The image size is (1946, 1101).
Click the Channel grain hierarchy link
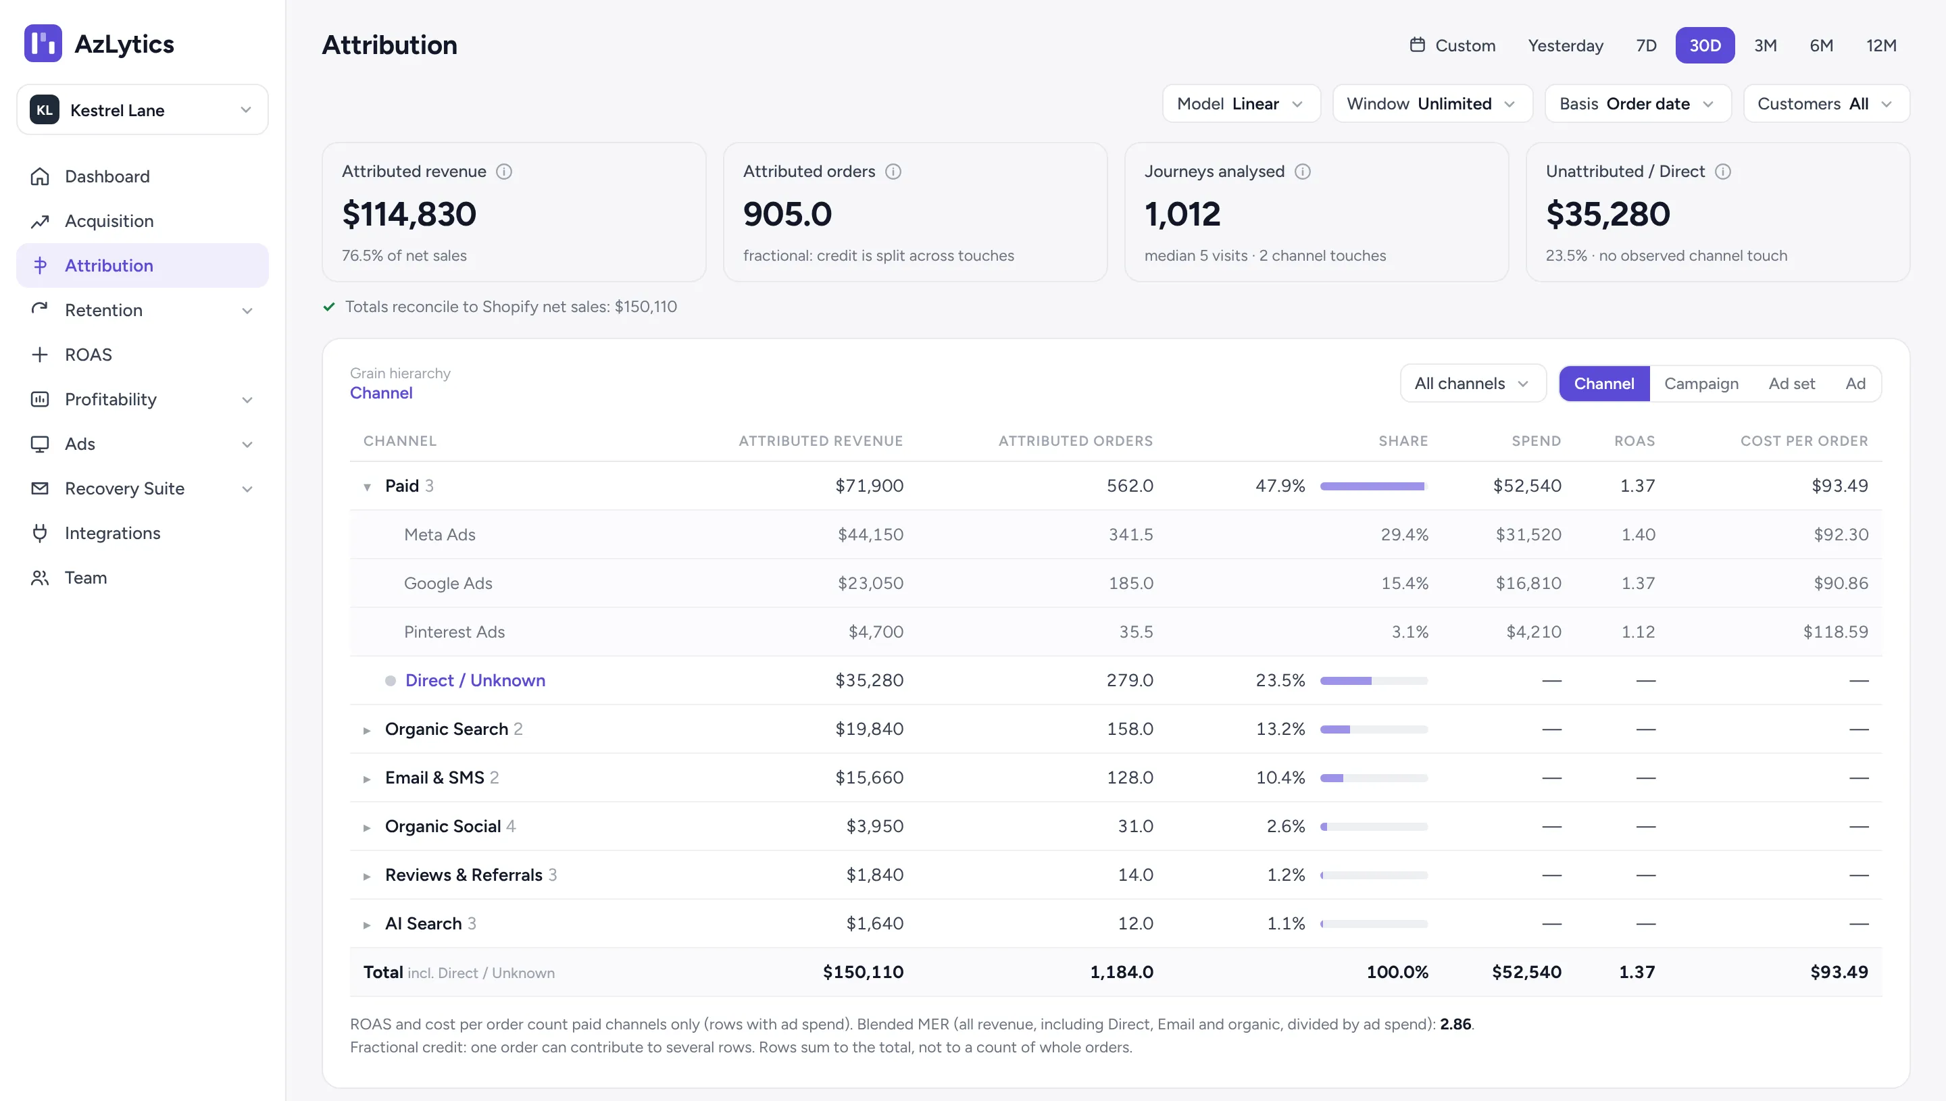pyautogui.click(x=381, y=392)
